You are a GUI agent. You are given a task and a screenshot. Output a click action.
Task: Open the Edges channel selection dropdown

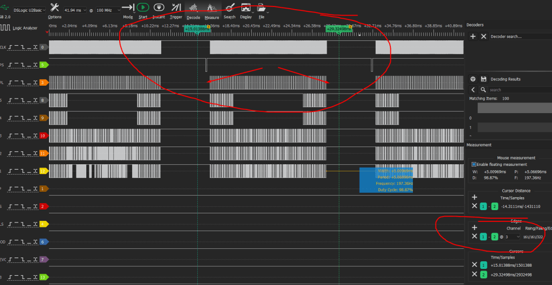512,237
